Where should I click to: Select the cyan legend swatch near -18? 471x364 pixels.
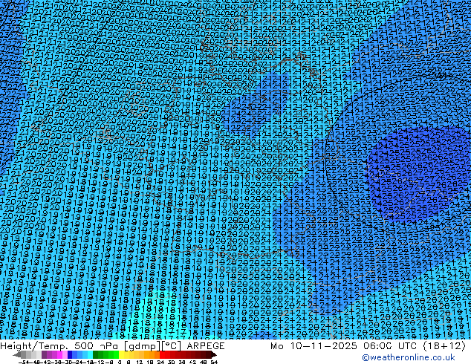click(90, 355)
